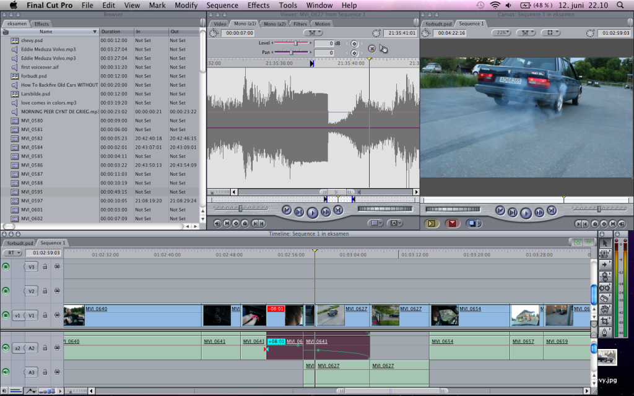
Task: Play Around Current Frame in Canvas
Action: pyautogui.click(x=539, y=212)
